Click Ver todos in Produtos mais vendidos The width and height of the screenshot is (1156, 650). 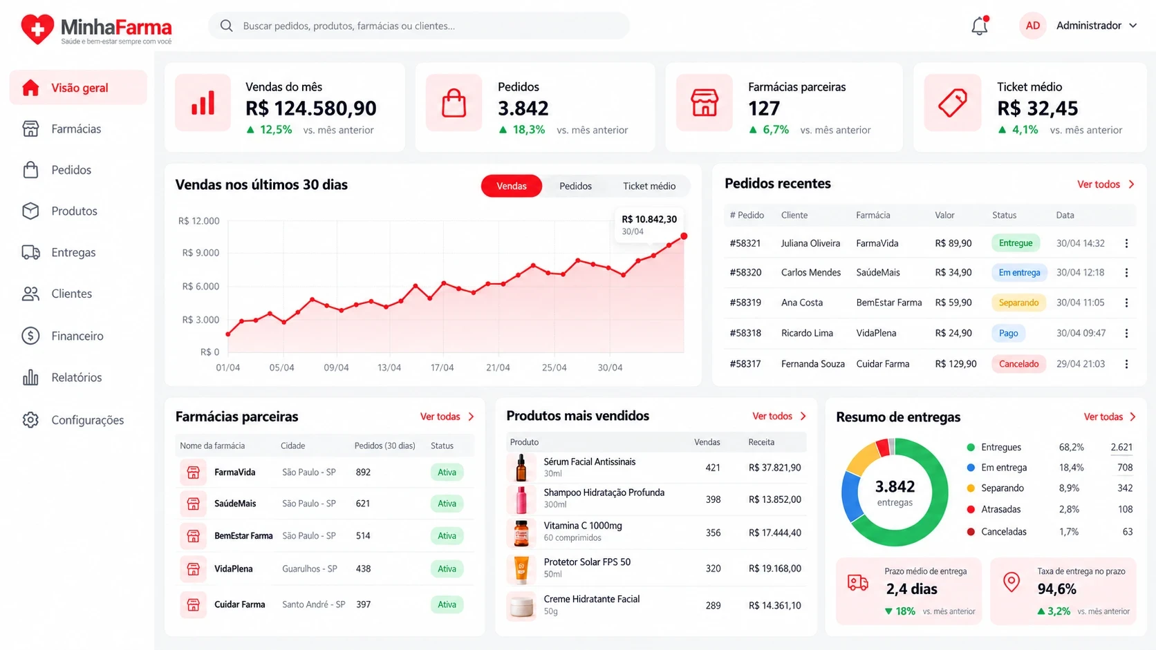coord(779,416)
